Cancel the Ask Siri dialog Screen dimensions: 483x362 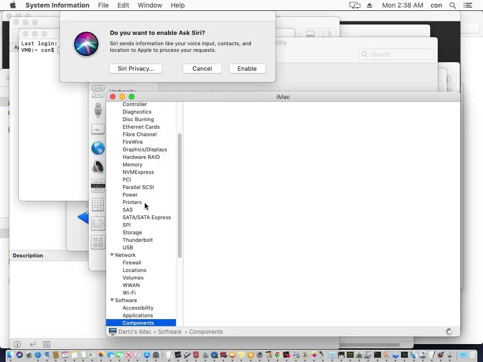point(202,69)
